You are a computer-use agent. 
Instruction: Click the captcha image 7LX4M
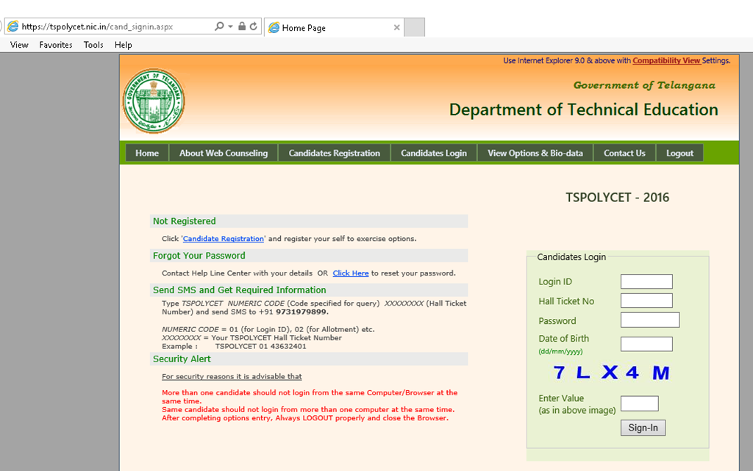pos(611,373)
